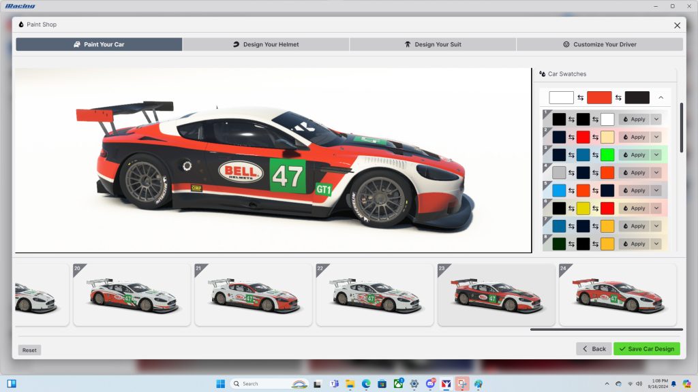
Task: Switch to the Design Your Suit tab
Action: click(x=433, y=44)
